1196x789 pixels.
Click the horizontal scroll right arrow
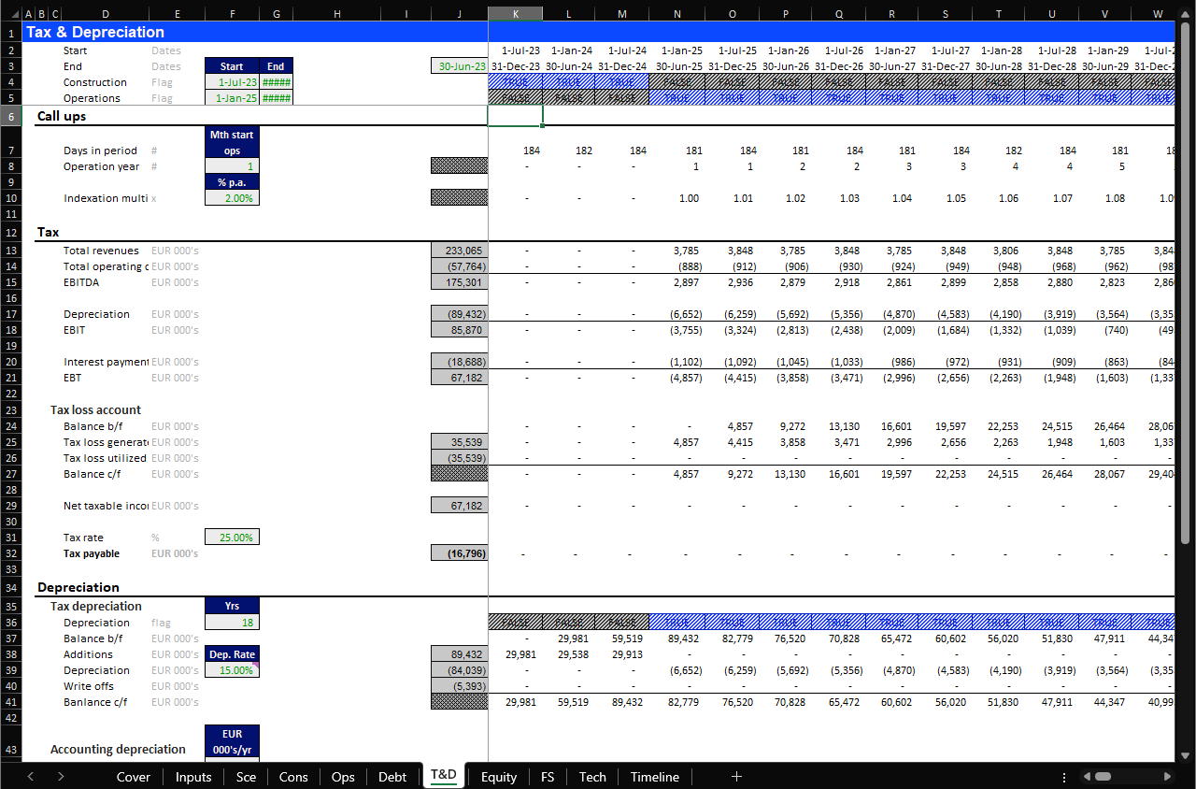pos(1167,777)
